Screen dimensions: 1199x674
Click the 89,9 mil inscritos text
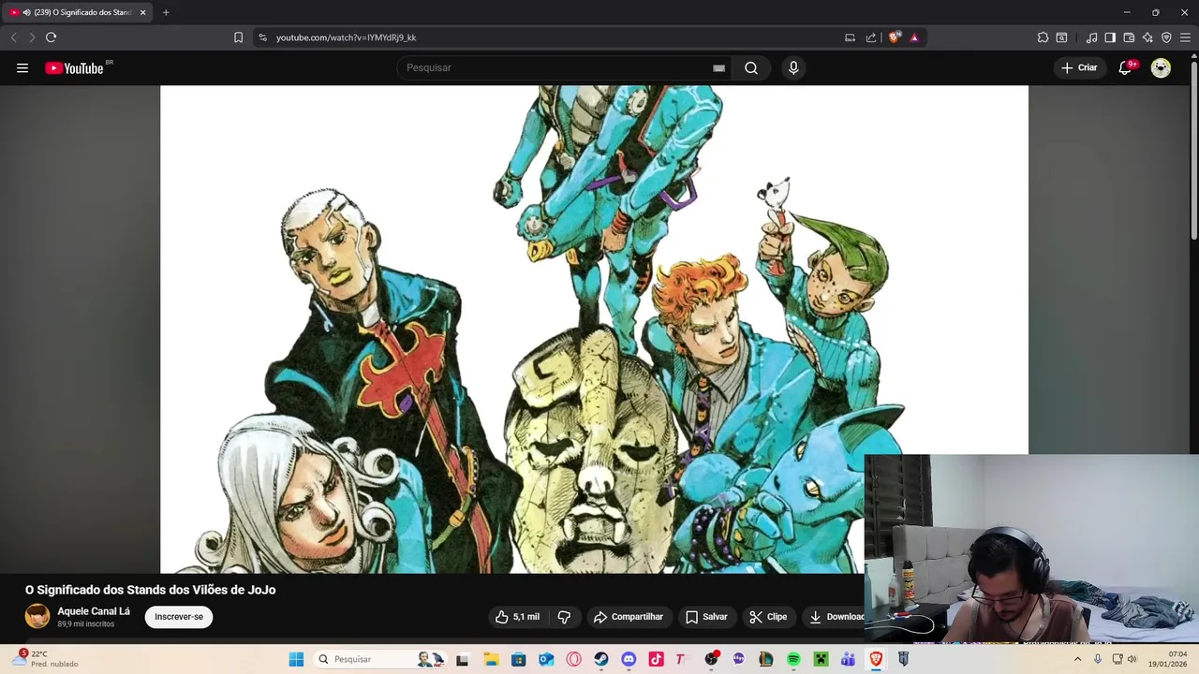(86, 624)
